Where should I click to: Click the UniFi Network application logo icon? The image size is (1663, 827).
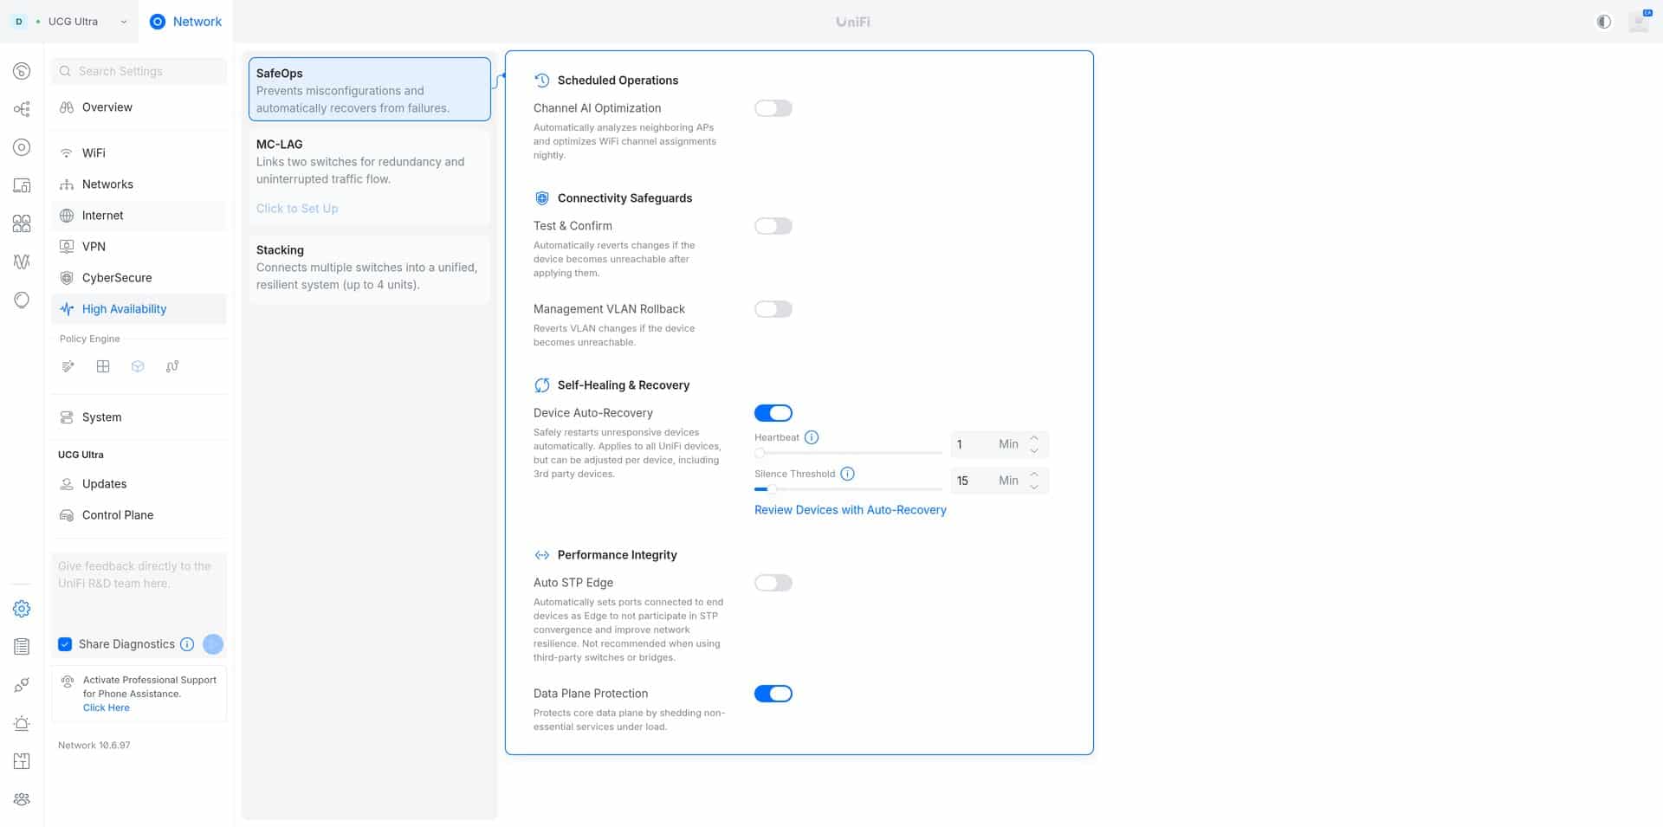158,22
